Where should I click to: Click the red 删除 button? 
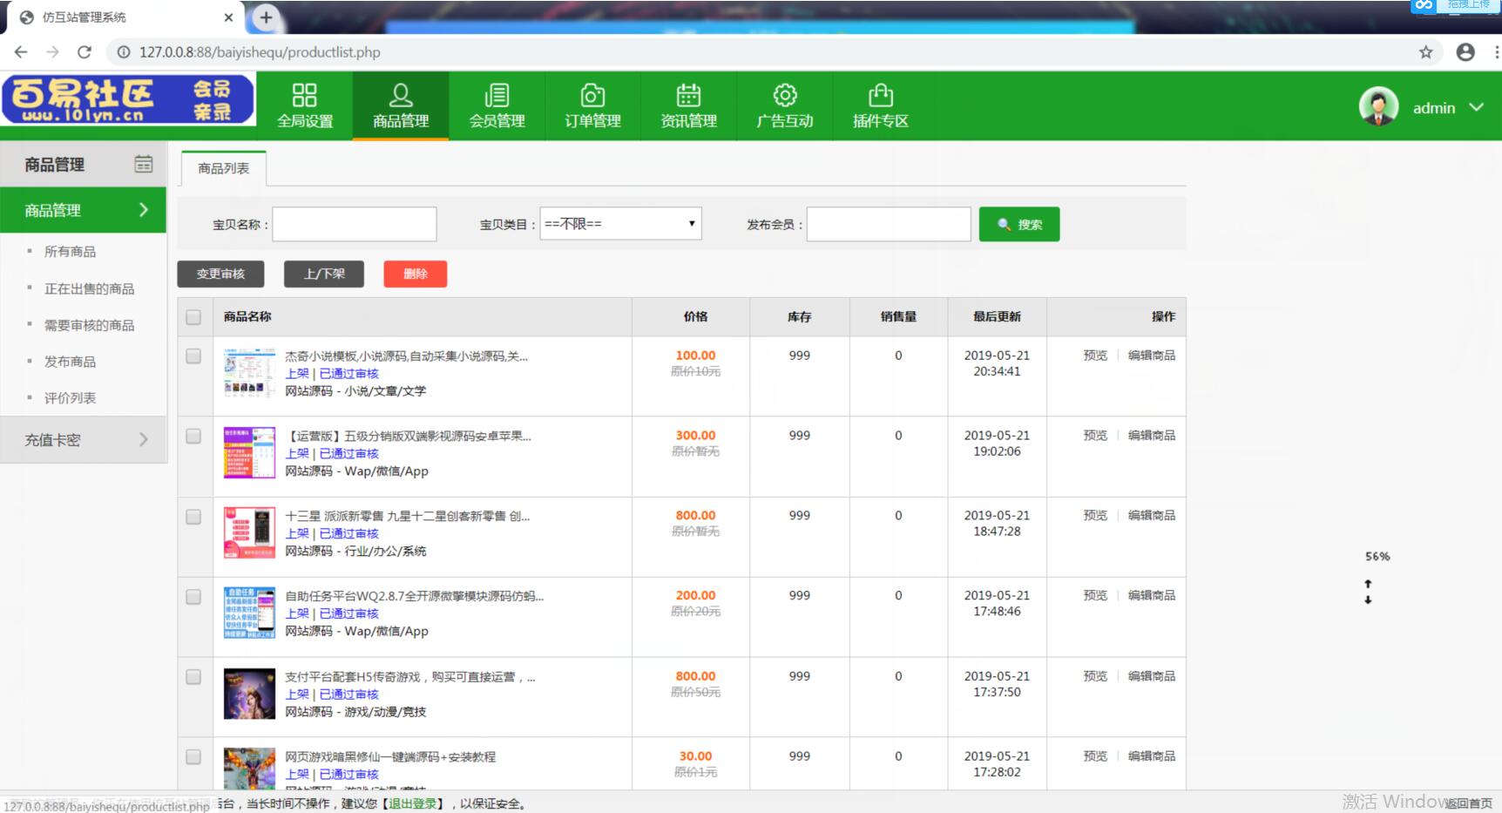pyautogui.click(x=416, y=274)
